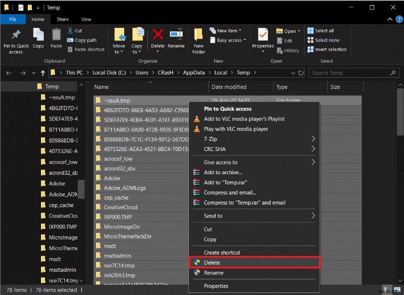Click the up-arrow to go to parent folder
Screen dimensions: 404x295
[42, 72]
